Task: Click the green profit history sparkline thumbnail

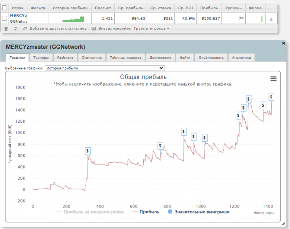Action: point(70,19)
